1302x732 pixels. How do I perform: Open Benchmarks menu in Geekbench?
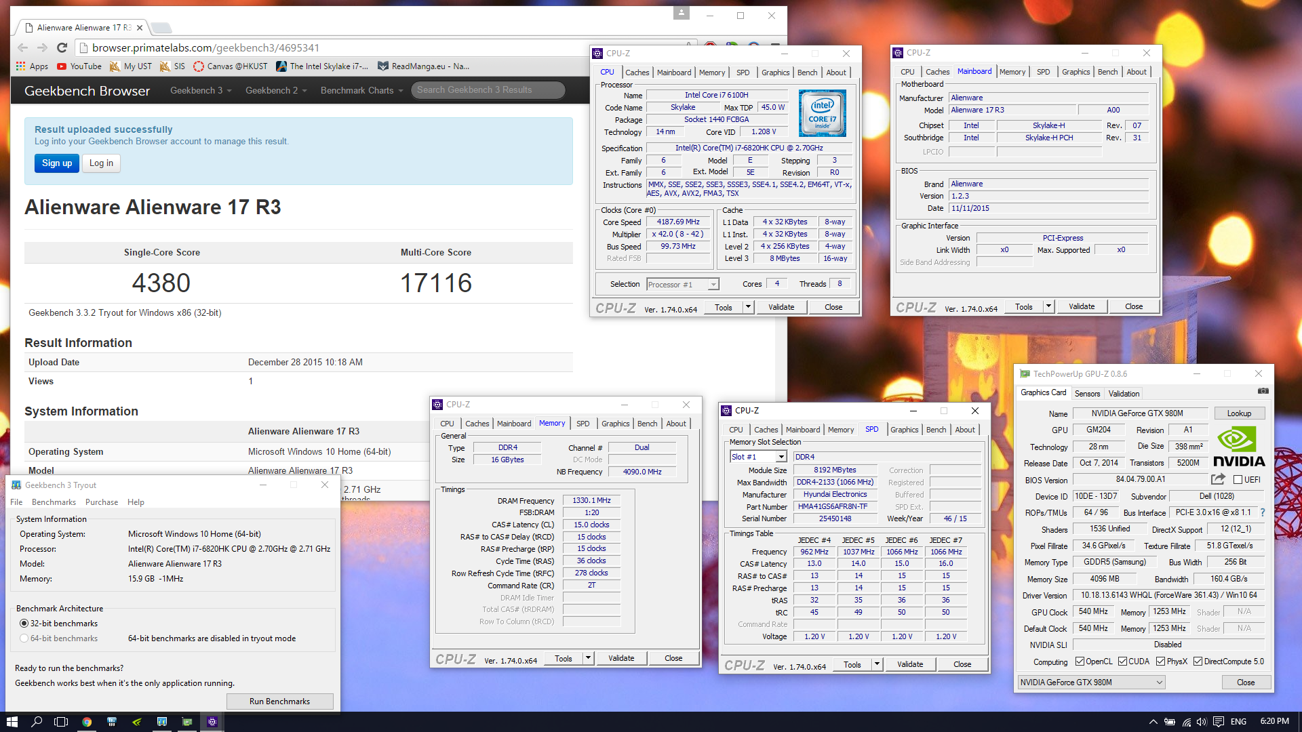pyautogui.click(x=54, y=502)
